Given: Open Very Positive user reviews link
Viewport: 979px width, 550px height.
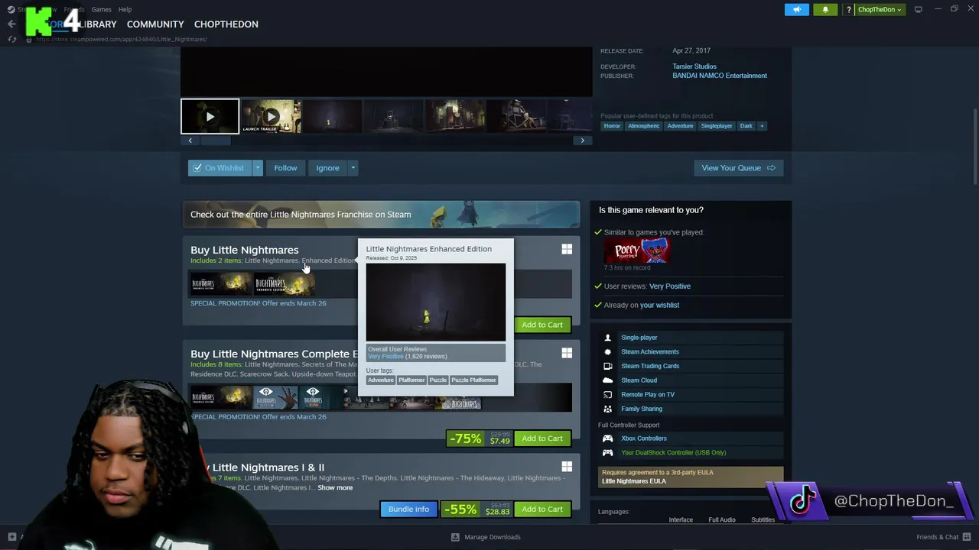Looking at the screenshot, I should point(670,286).
